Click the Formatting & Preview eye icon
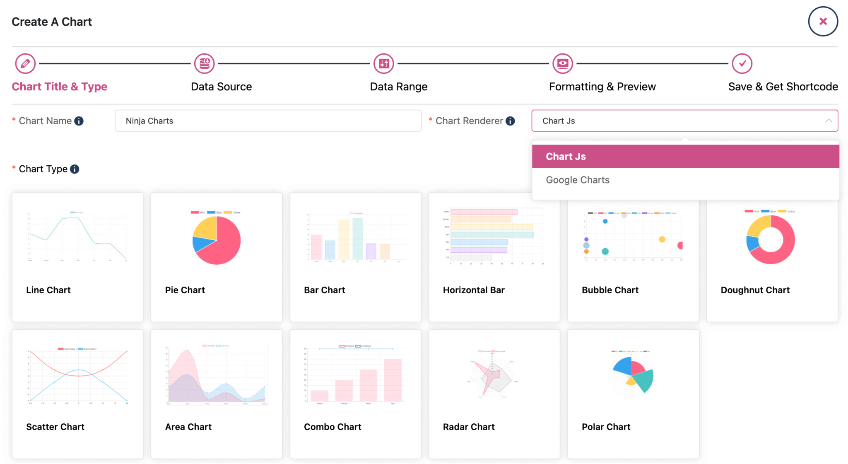The height and width of the screenshot is (464, 848). (563, 64)
